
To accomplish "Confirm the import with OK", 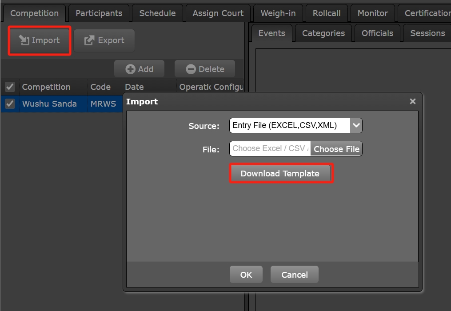I will (246, 275).
